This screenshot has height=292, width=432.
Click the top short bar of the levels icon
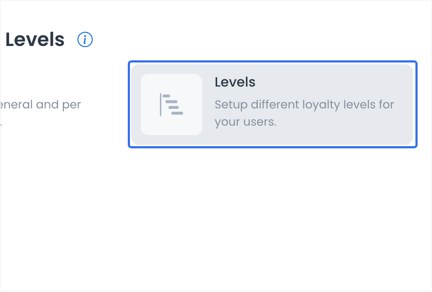166,96
